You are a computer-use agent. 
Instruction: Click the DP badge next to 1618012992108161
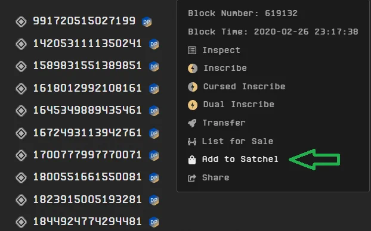(154, 89)
